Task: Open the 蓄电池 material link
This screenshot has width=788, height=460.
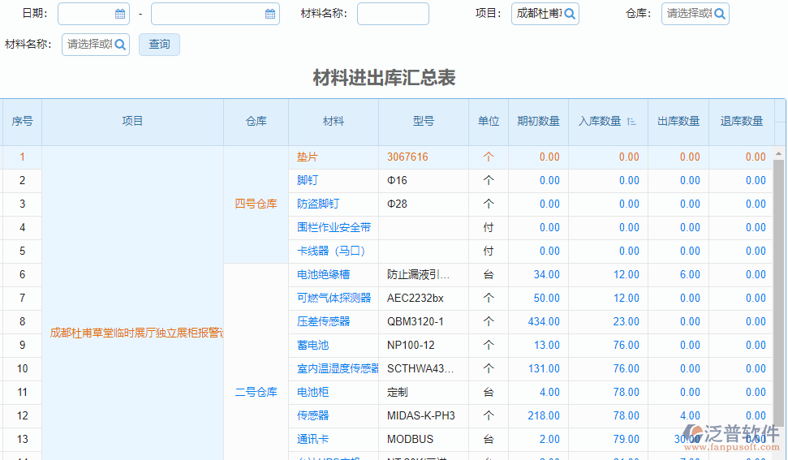Action: [313, 346]
